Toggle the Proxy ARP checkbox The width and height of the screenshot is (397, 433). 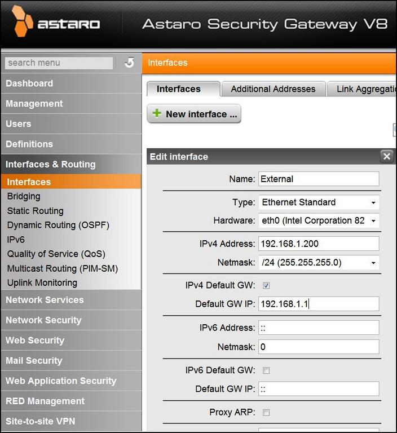click(x=266, y=413)
